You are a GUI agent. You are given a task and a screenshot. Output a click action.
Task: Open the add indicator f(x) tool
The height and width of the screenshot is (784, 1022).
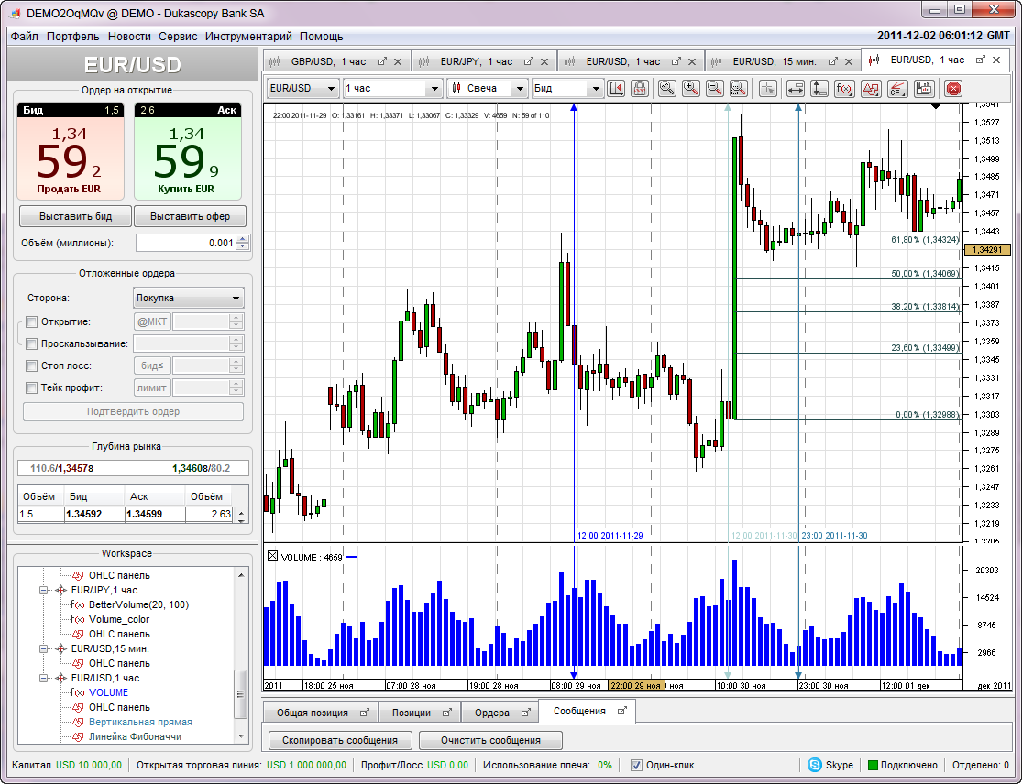[x=844, y=89]
